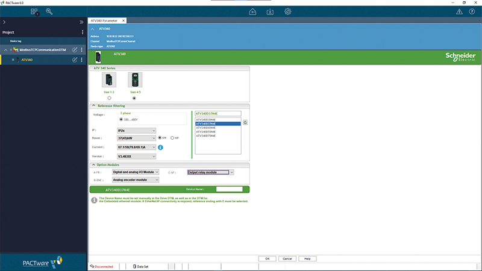Screen dimensions: 482x271
Task: Open the settings gear icon
Action: pos(288,11)
